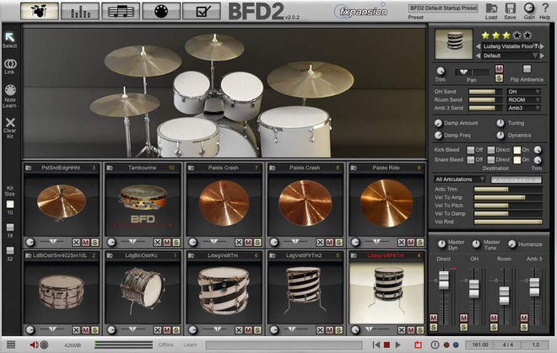
Task: Select the LdgBlcOstrKc kick drum slot
Action: click(143, 291)
